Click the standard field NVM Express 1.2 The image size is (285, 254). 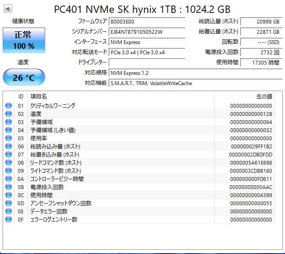point(196,73)
